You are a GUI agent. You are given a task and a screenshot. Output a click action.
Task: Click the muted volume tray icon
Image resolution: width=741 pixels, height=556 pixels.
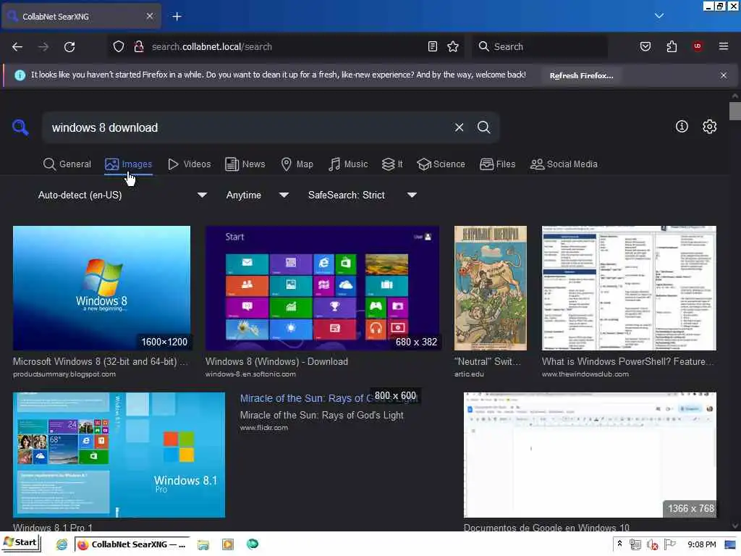click(x=653, y=544)
